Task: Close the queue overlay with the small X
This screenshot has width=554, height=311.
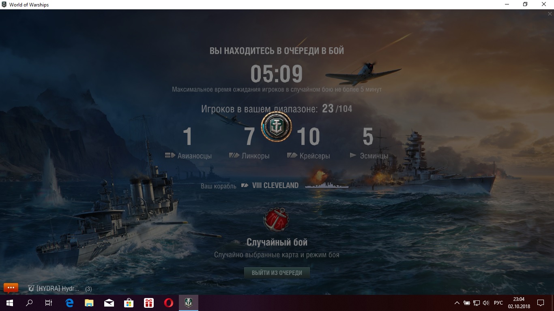Action: [x=550, y=14]
